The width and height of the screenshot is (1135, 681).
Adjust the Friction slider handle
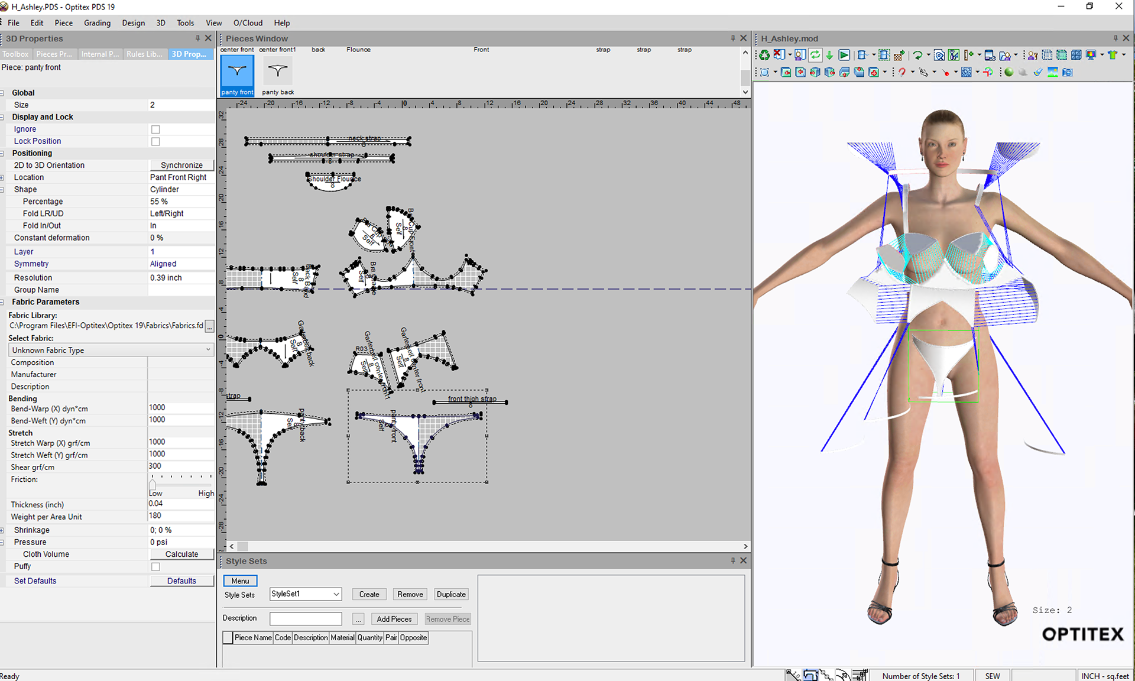pos(153,484)
